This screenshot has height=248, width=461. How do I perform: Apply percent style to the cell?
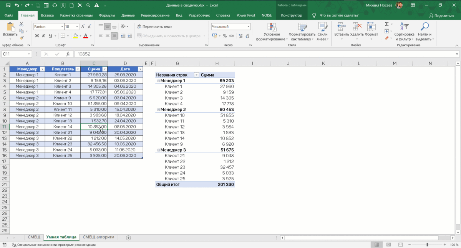(225, 36)
